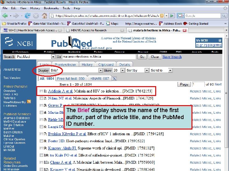Image resolution: width=229 pixels, height=171 pixels.
Task: Check the box for result 8 Foster HD
Action: click(x=41, y=141)
